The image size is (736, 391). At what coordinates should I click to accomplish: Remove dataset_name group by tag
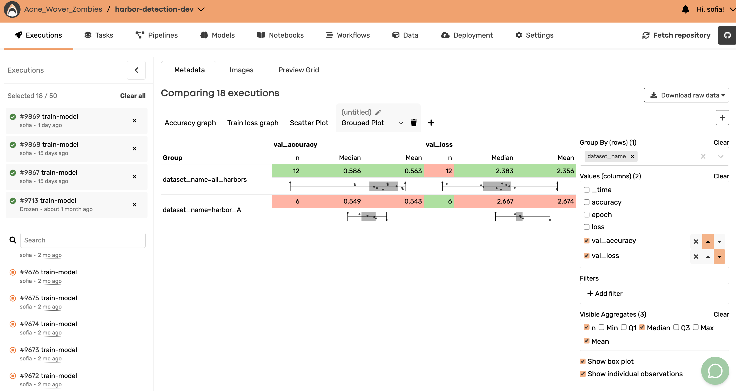point(632,156)
